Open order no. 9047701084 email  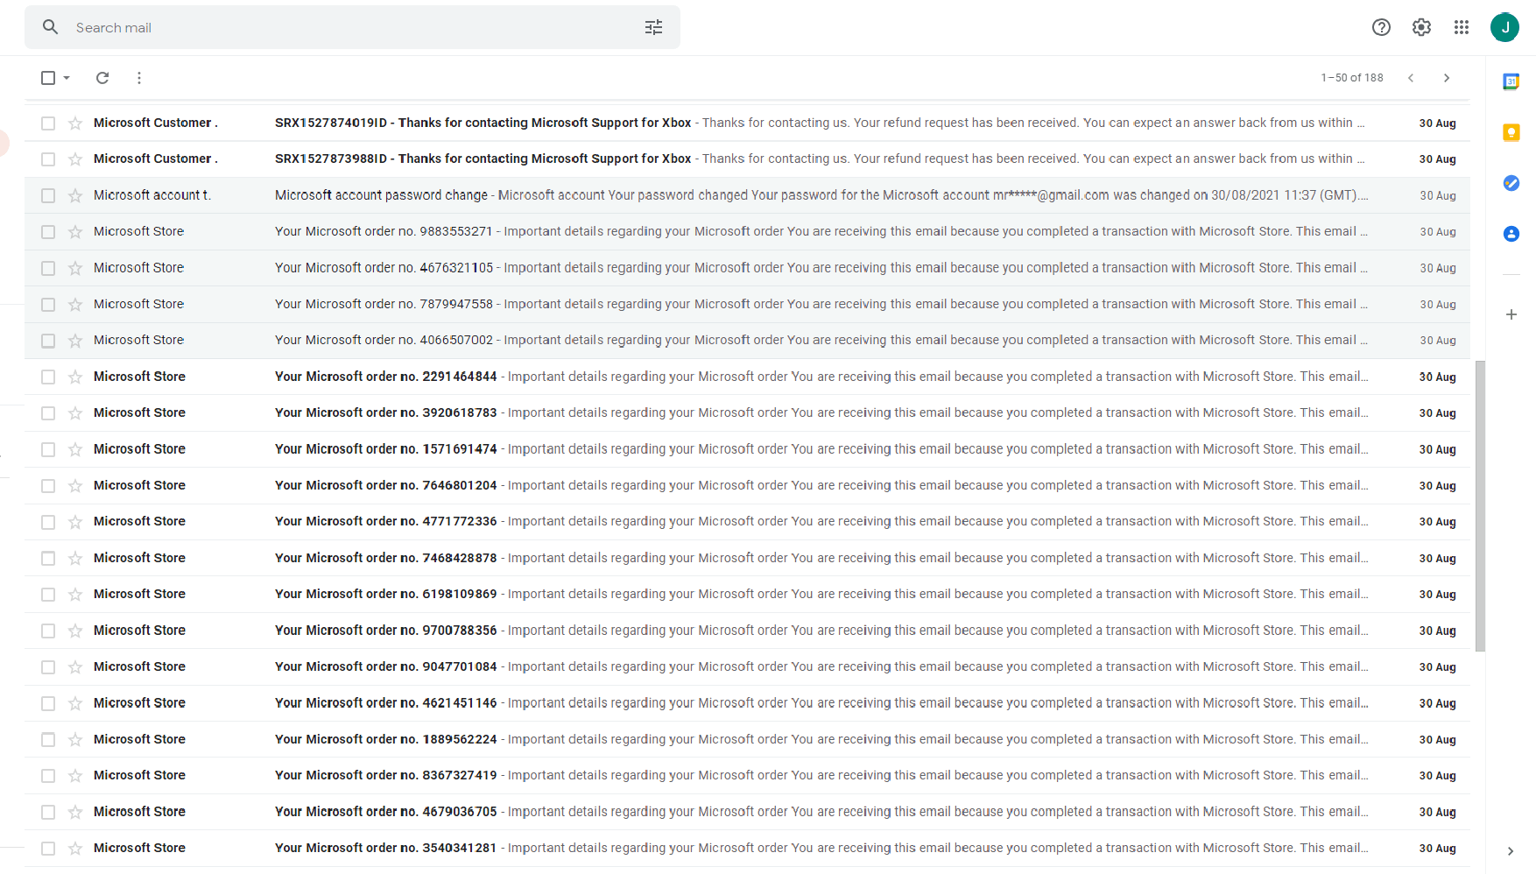[747, 666]
